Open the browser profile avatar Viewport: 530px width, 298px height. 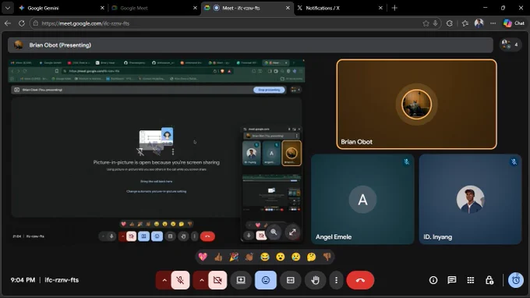pos(479,23)
